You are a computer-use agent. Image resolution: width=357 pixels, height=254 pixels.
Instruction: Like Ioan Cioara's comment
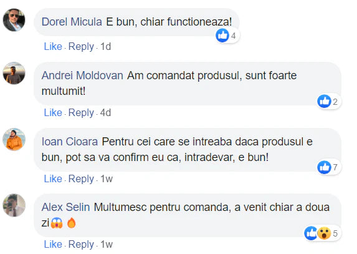coord(53,178)
